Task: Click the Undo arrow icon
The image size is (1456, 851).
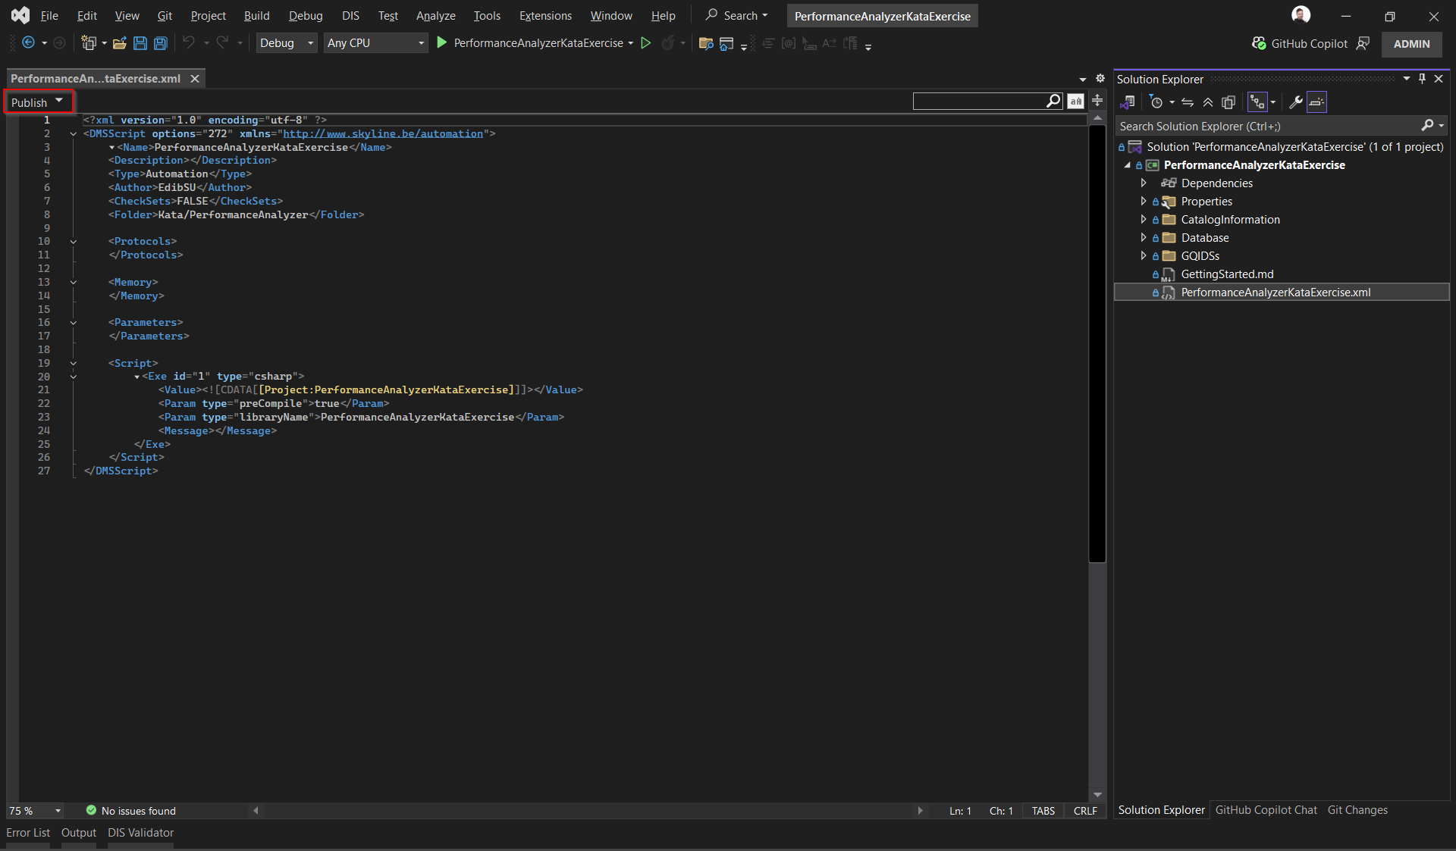Action: (x=189, y=42)
